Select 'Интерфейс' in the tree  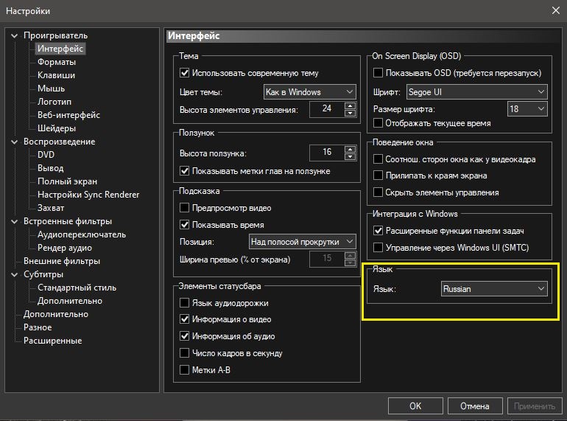tap(60, 49)
